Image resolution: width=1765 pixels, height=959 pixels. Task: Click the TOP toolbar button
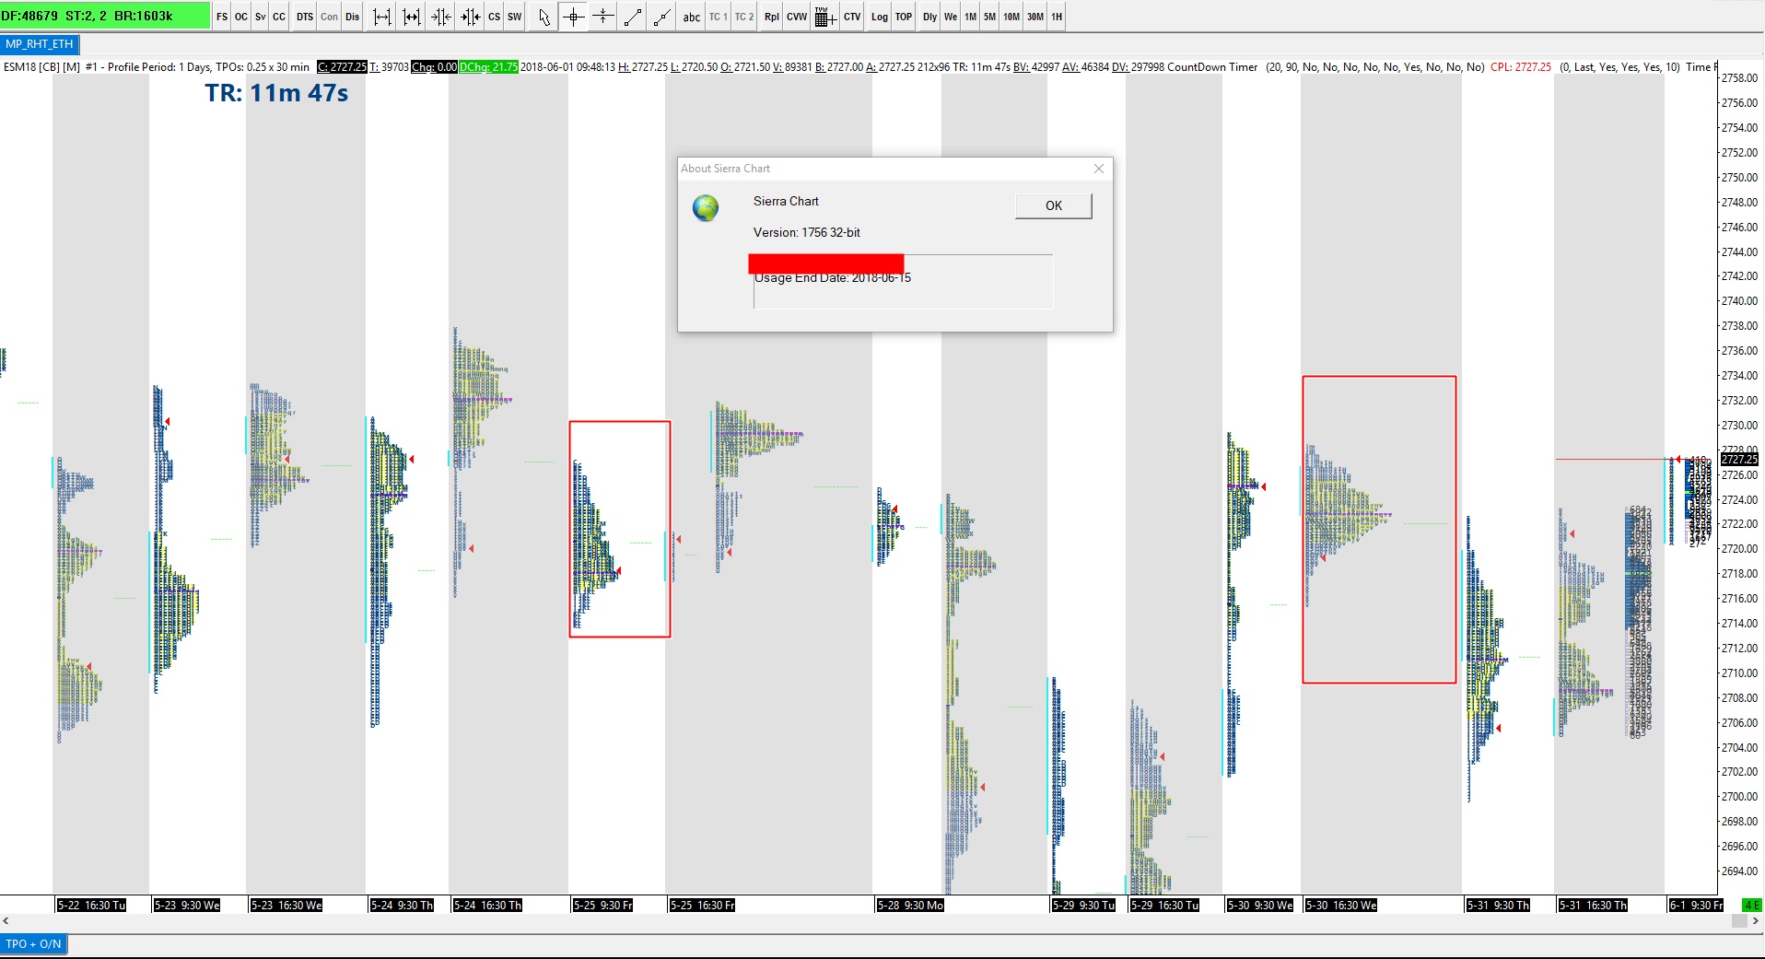pos(904,17)
